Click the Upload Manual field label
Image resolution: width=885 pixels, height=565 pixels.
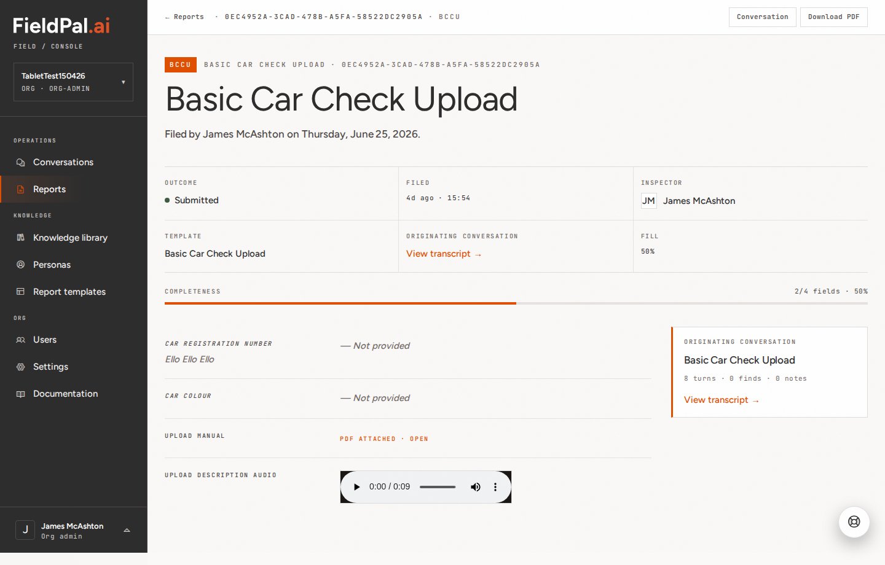[x=195, y=436]
